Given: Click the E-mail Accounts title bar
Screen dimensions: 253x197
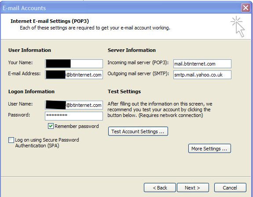Looking at the screenshot, I should [121, 8].
